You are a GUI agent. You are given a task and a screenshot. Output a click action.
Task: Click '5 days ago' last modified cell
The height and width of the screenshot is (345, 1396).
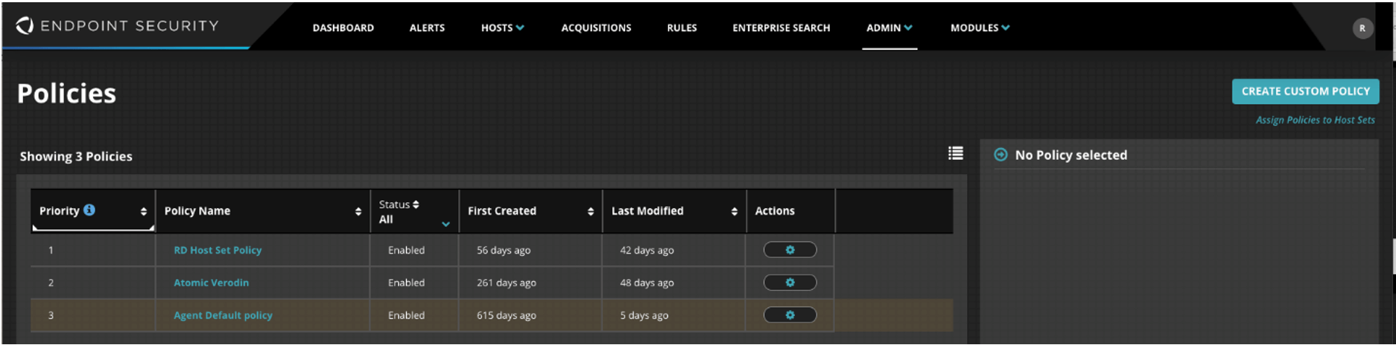click(644, 315)
